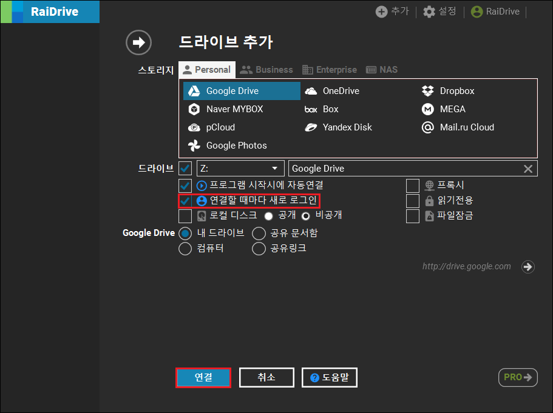This screenshot has width=553, height=413.
Task: Click the read-only lock icon
Action: coord(429,201)
